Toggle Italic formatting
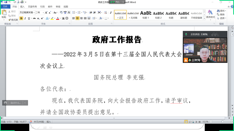This screenshot has width=234, height=131. click(25, 18)
